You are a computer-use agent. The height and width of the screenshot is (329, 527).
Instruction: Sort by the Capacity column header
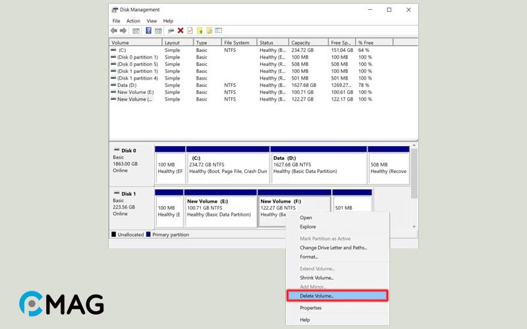(308, 43)
